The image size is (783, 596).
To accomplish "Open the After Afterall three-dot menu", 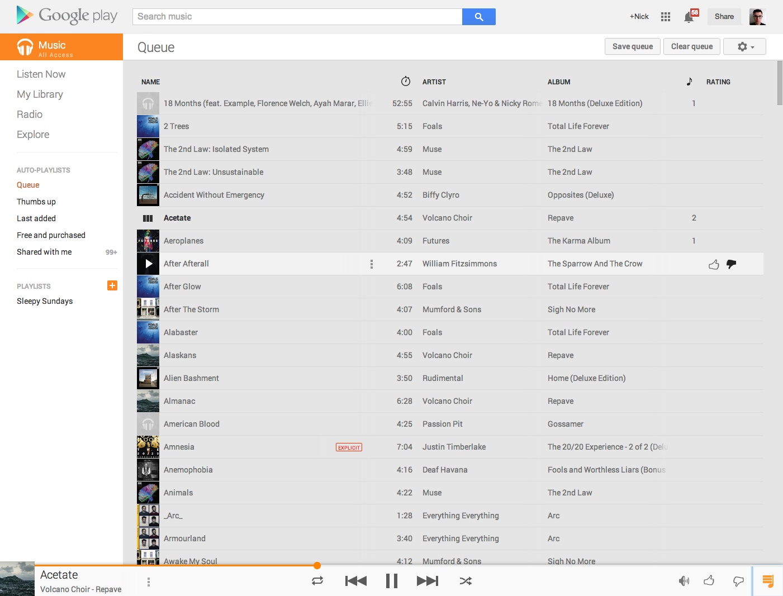I will pyautogui.click(x=372, y=264).
